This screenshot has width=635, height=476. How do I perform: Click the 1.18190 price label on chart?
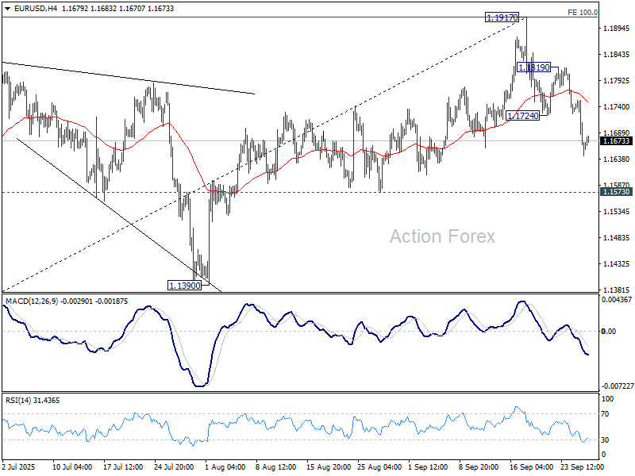coord(534,67)
